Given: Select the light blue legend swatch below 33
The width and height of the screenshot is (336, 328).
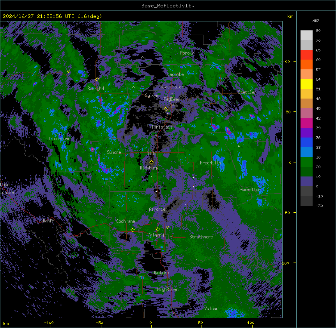Looking at the screenshot, I should coord(306,152).
